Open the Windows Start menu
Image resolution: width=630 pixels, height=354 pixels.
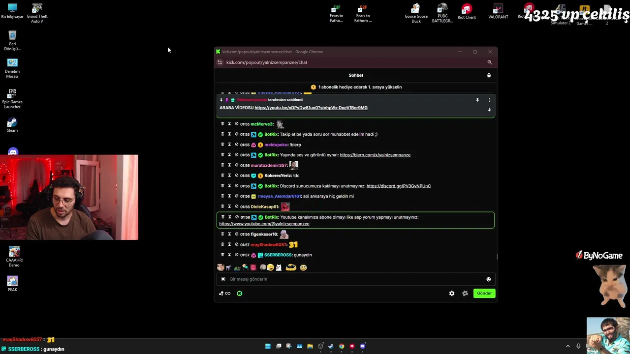tap(268, 346)
